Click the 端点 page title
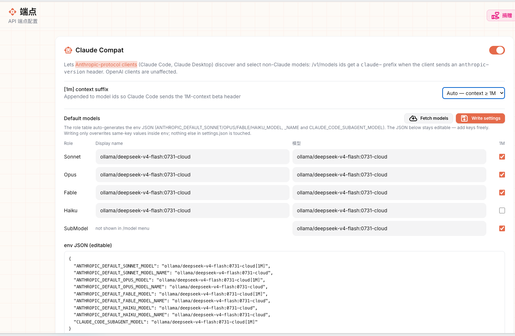Screen dimensions: 515x336 click(x=28, y=12)
